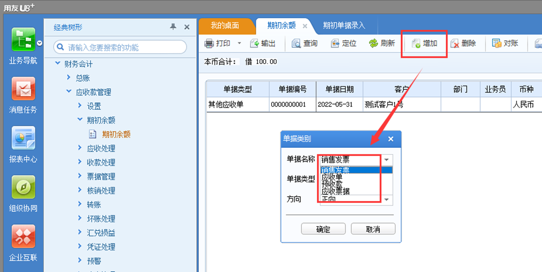
Task: Switch to the 期初单据录入 tab
Action: 344,26
